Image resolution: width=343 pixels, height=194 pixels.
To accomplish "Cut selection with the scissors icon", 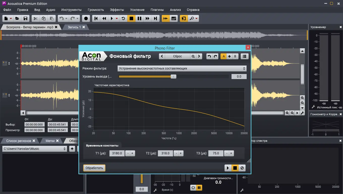I will (36, 18).
